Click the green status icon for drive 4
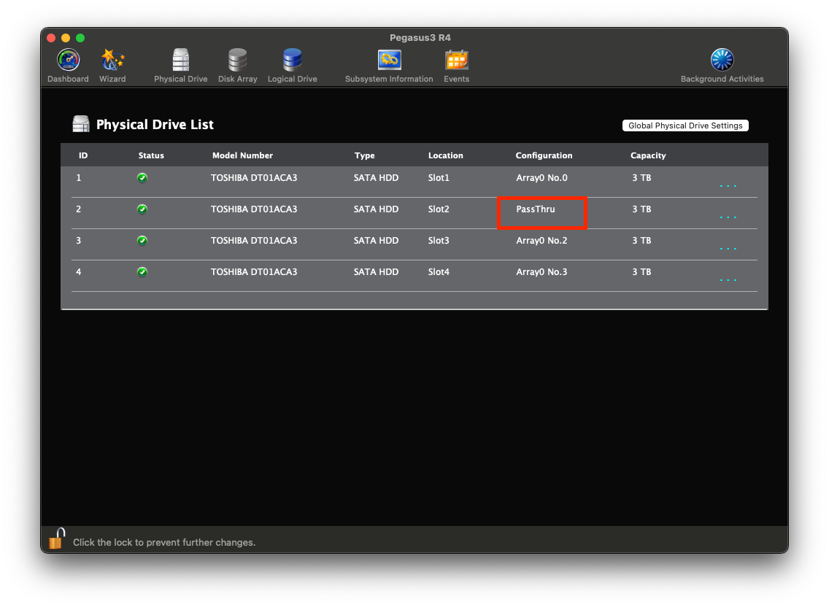This screenshot has width=829, height=607. click(142, 272)
